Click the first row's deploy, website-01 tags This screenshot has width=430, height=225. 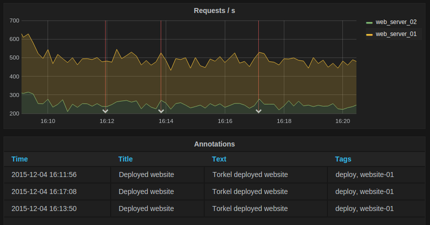[x=364, y=174]
